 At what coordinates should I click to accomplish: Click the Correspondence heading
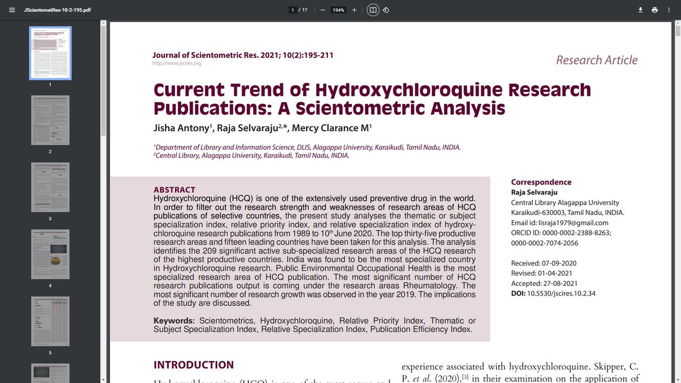click(541, 182)
